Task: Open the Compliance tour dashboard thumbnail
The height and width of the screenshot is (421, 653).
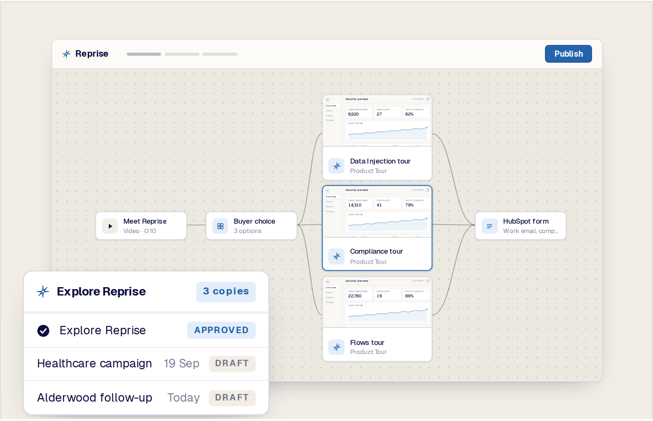Action: click(377, 211)
